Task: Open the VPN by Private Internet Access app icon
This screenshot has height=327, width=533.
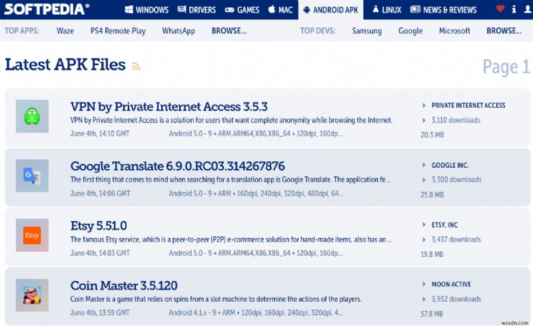Action: pos(32,117)
